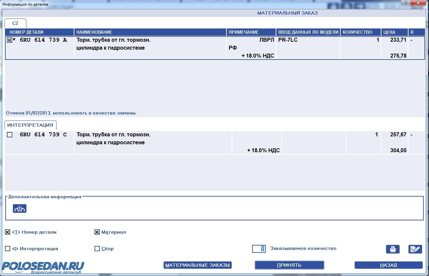429x276 pixels.
Task: Click the edit note pencil icon
Action: pos(415,249)
